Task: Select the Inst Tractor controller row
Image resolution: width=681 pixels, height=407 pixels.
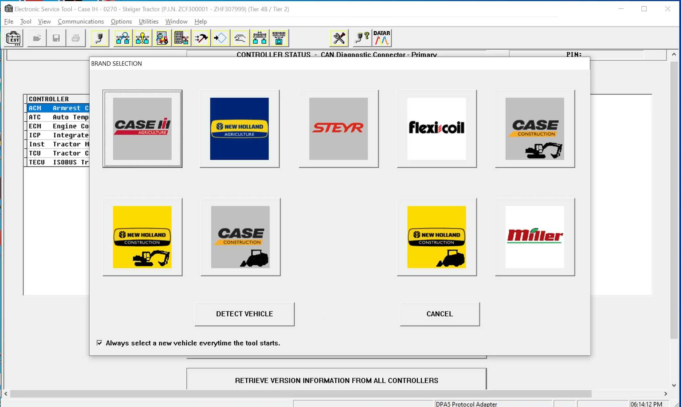Action: coord(58,144)
